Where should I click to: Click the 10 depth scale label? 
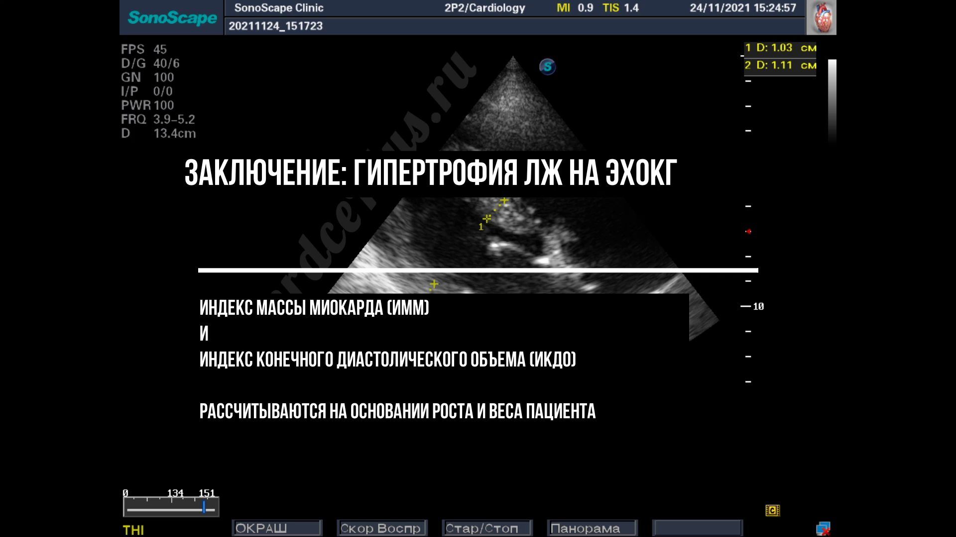[758, 306]
